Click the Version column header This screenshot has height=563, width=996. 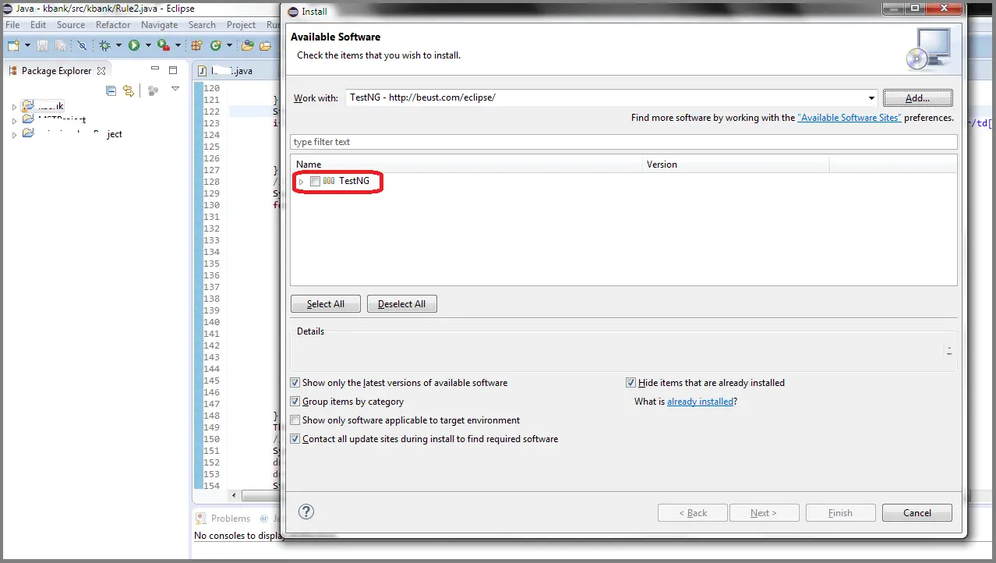tap(736, 165)
